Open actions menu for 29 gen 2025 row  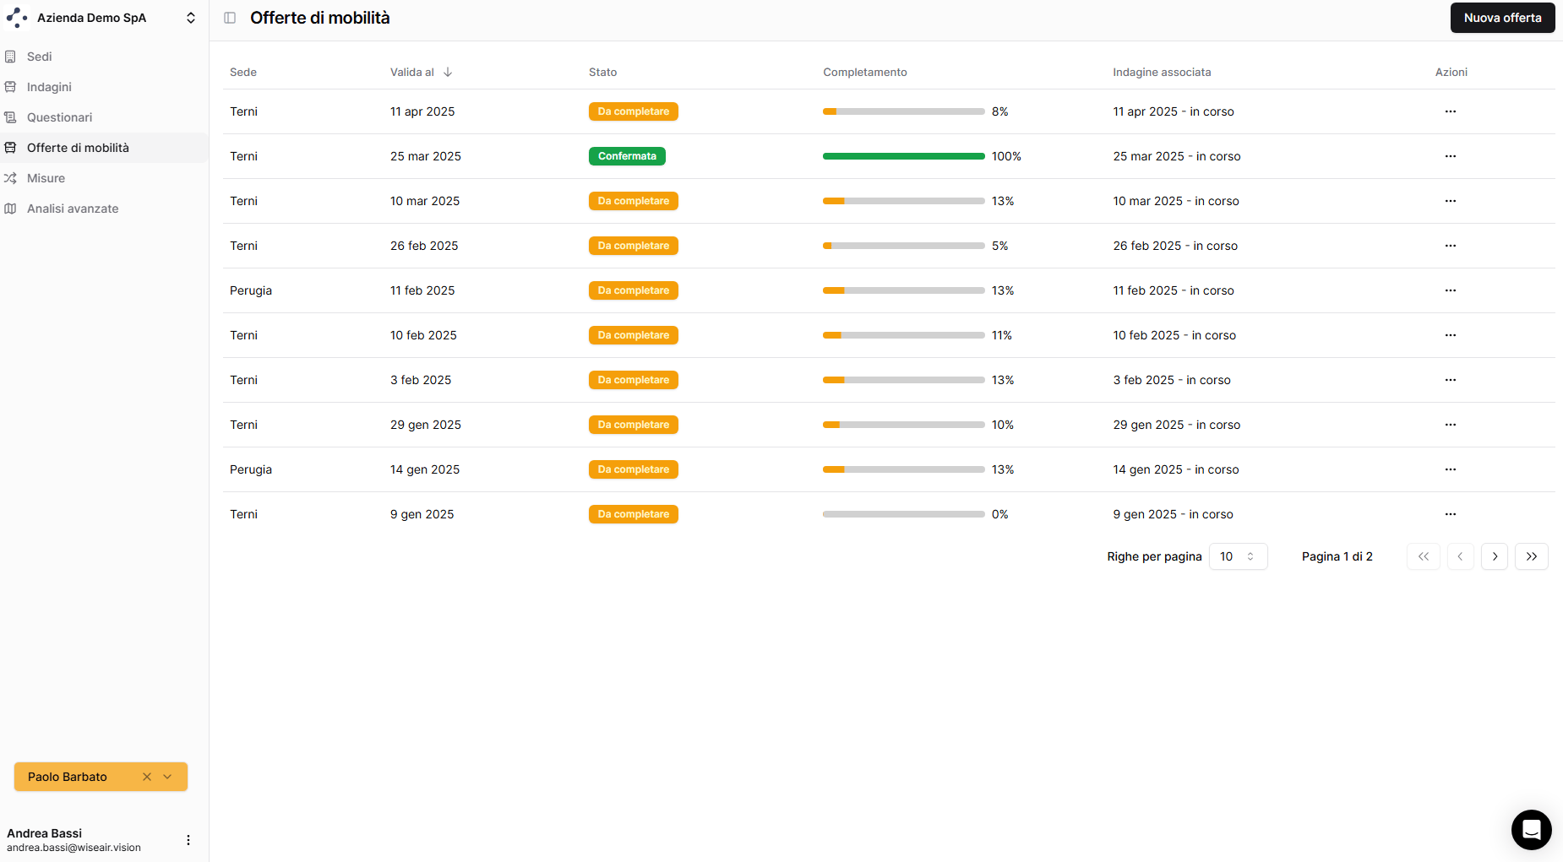[x=1451, y=425]
